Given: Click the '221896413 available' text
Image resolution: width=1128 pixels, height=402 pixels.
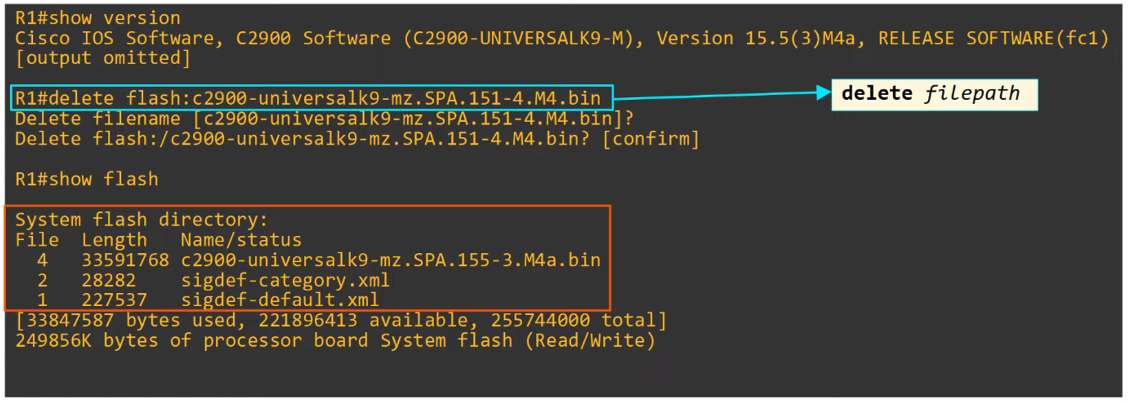Looking at the screenshot, I should 363,320.
